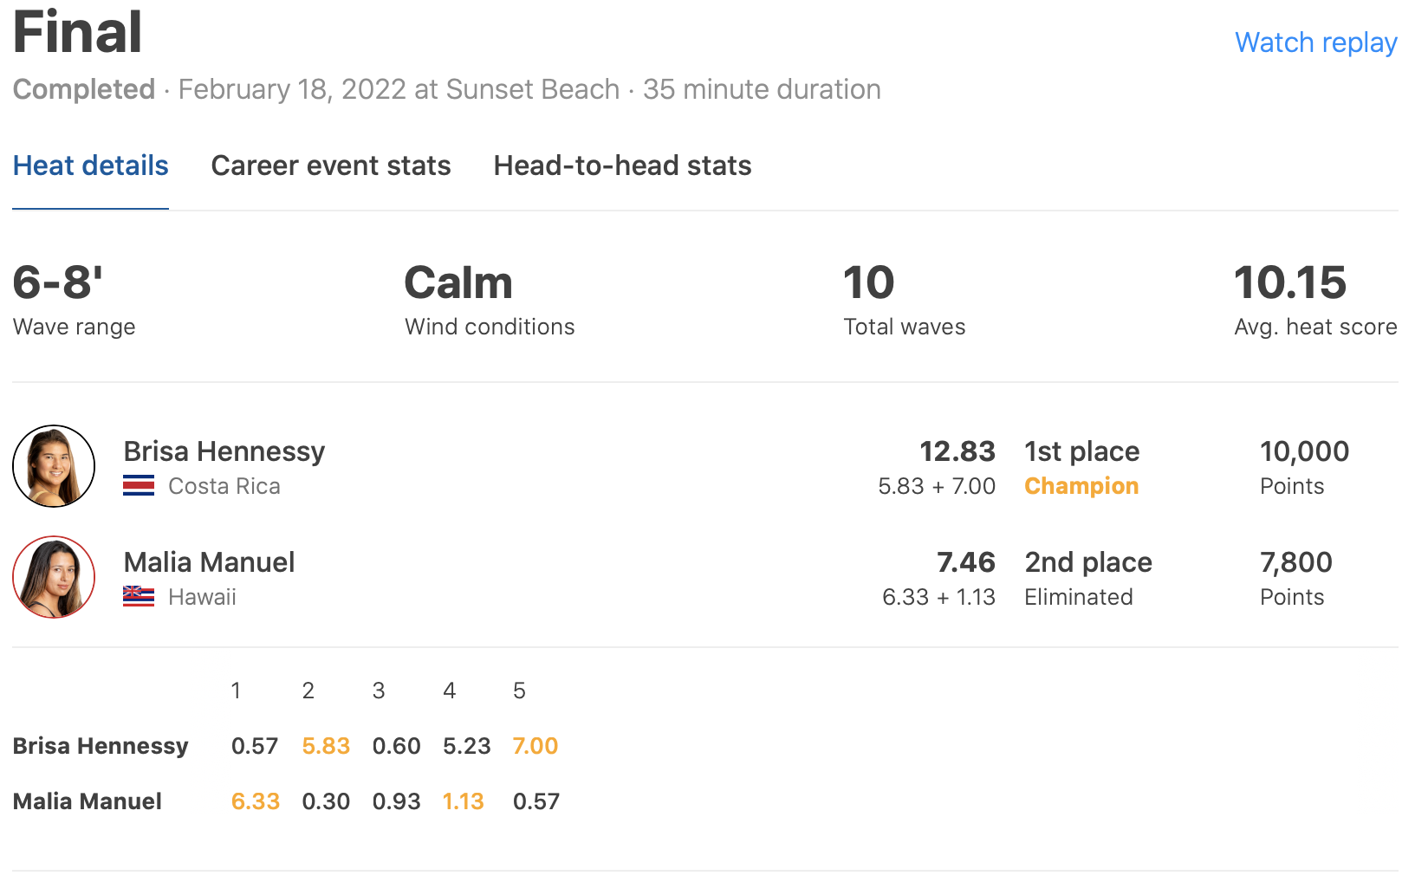Select Brisa Hennessy's name in results
This screenshot has height=882, width=1428.
point(224,451)
